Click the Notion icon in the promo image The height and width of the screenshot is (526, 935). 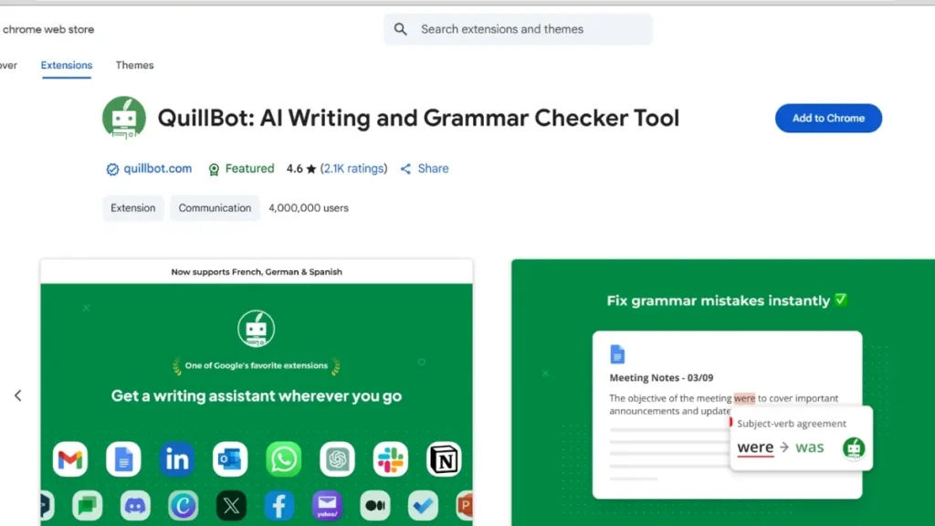(444, 459)
